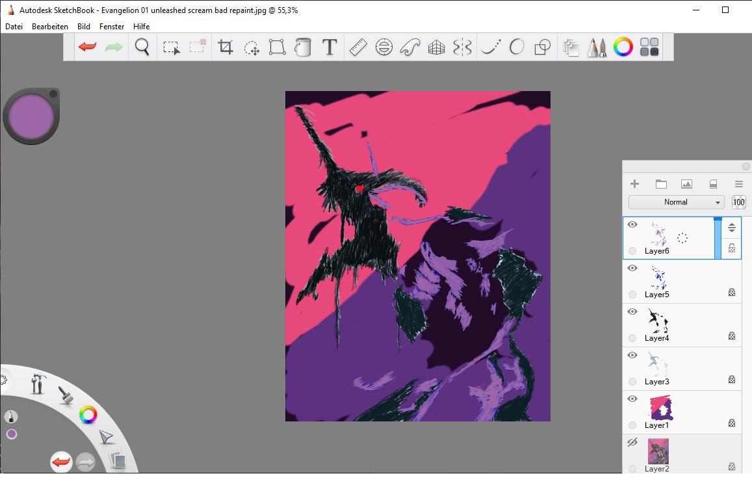Select the Flood Fill bucket tool
This screenshot has width=752, height=491.
pos(303,47)
